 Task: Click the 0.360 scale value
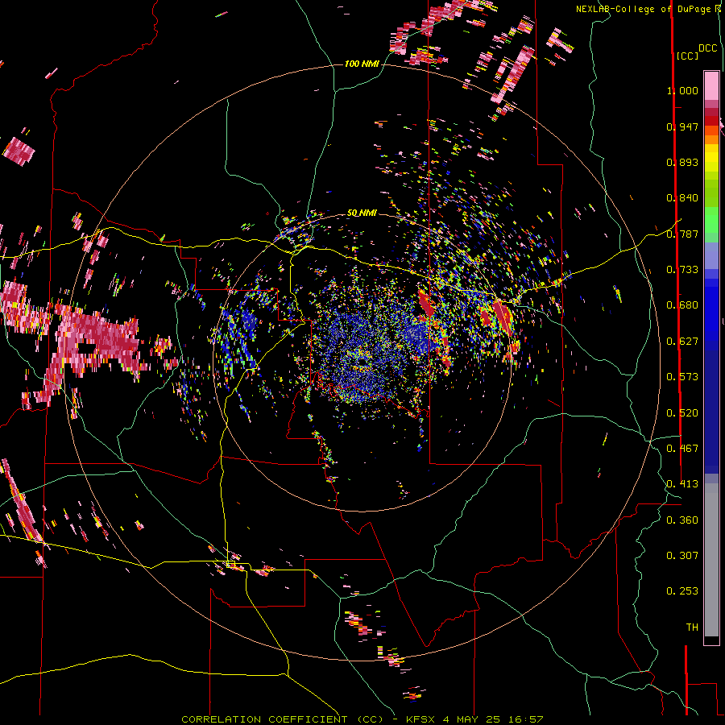pos(682,520)
